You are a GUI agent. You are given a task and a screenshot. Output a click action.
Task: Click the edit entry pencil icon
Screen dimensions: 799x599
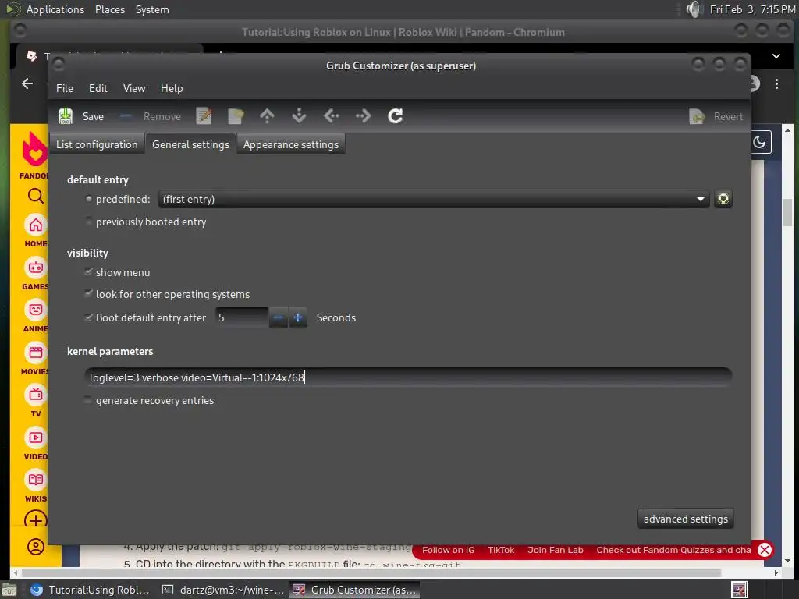point(204,117)
